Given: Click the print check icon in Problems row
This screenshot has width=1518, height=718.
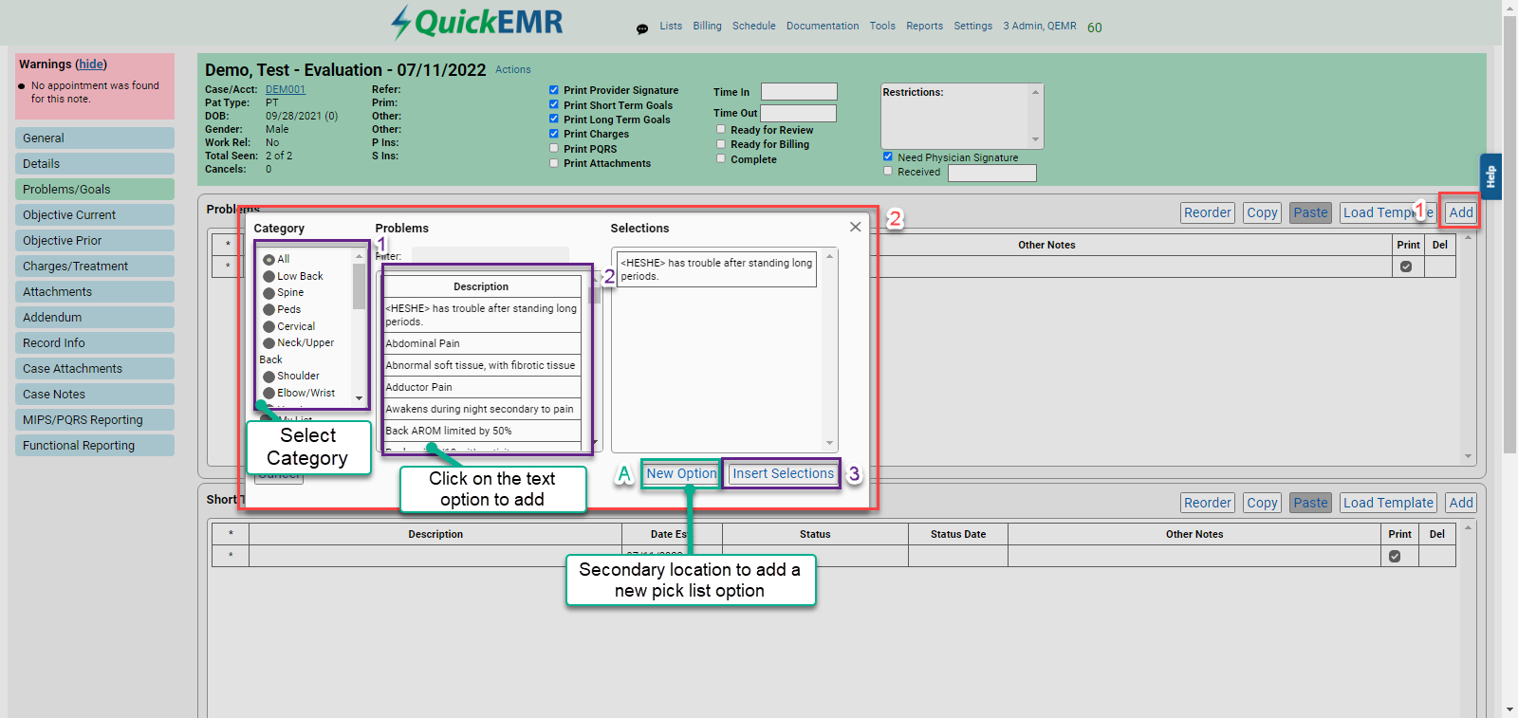Looking at the screenshot, I should [1406, 267].
